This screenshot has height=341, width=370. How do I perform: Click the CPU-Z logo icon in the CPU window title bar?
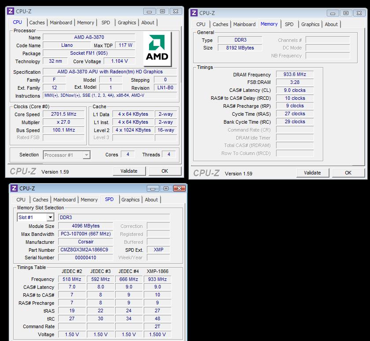coord(11,11)
